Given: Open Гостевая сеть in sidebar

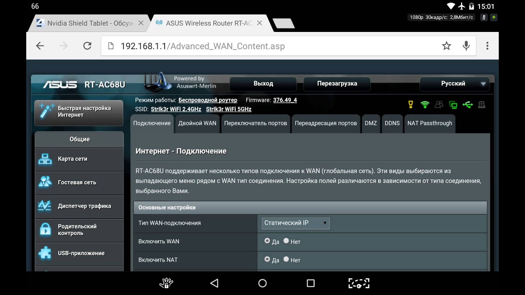Looking at the screenshot, I should coord(79,182).
